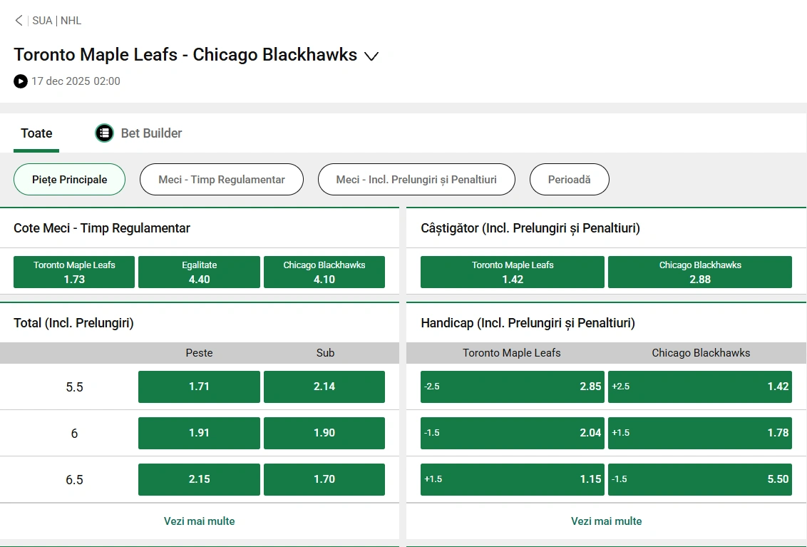
Task: Switch to the Bet Builder tab
Action: click(x=152, y=133)
